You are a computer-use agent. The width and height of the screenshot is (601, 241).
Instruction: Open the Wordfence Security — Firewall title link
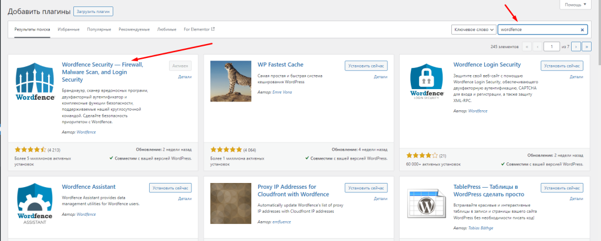pyautogui.click(x=102, y=72)
